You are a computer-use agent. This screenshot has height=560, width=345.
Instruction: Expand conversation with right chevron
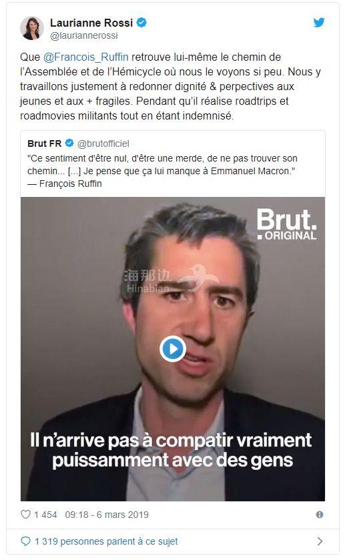pos(320,541)
